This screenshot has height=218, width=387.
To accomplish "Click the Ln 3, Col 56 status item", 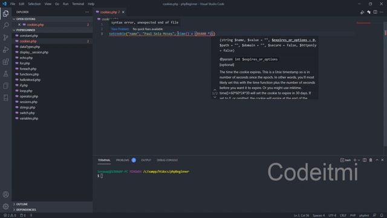I will 301,216.
